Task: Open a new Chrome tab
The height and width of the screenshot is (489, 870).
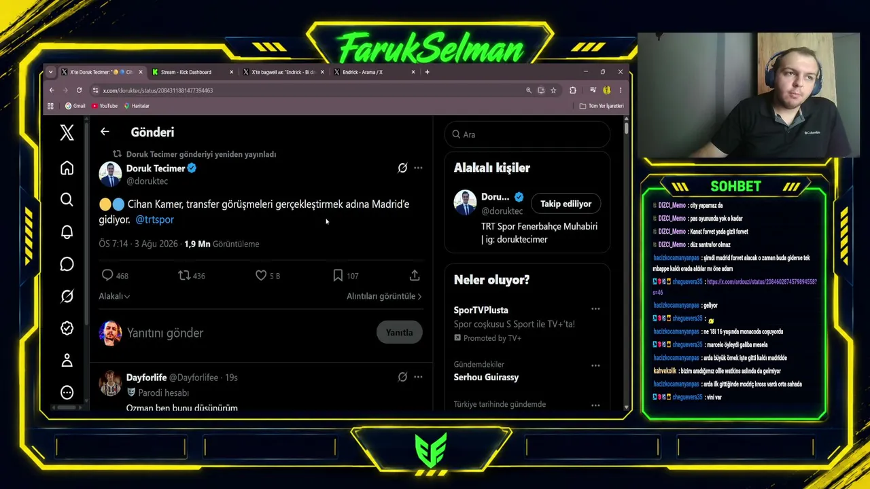Action: click(x=427, y=72)
